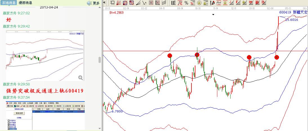Click the percent (%) toolbar icon
This screenshot has height=131, width=308.
pyautogui.click(x=186, y=3)
